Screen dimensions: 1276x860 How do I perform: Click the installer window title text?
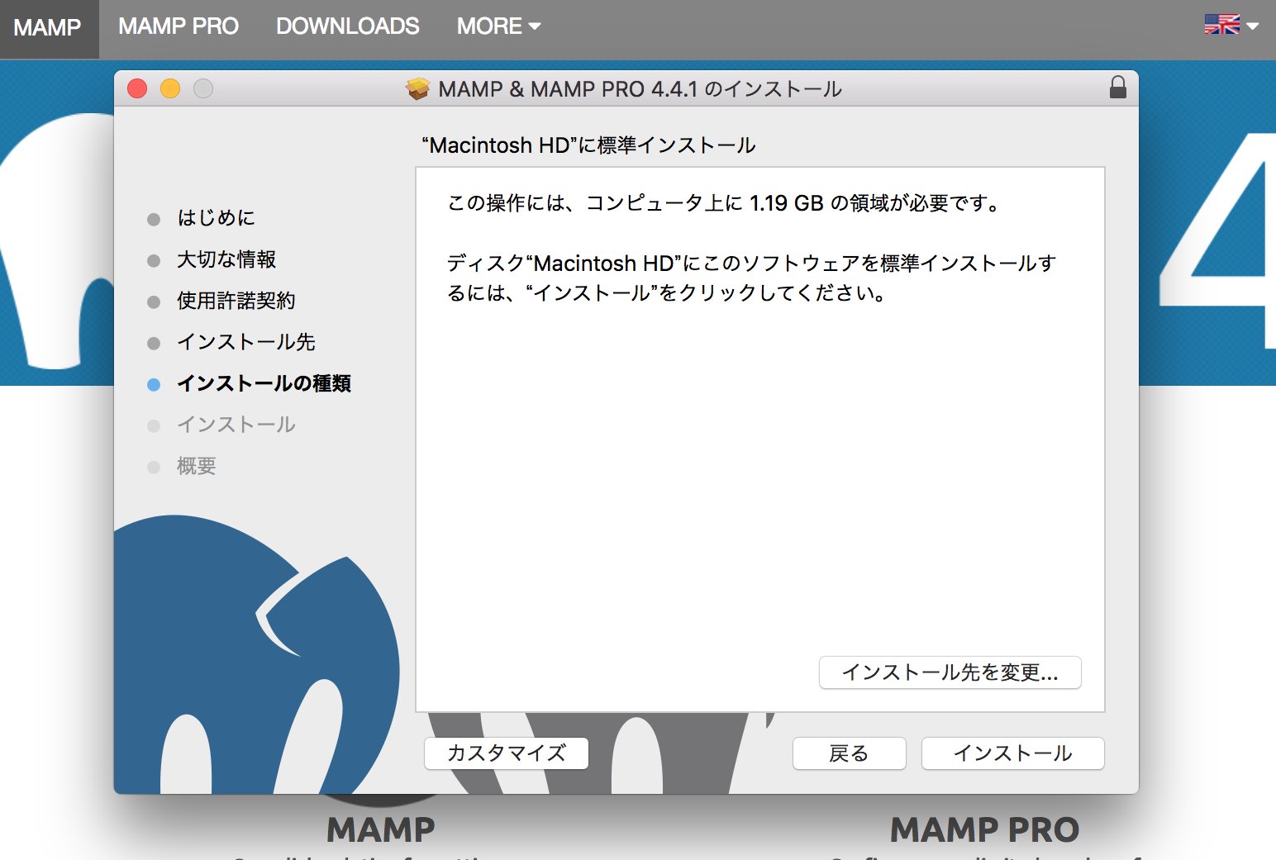tap(640, 89)
